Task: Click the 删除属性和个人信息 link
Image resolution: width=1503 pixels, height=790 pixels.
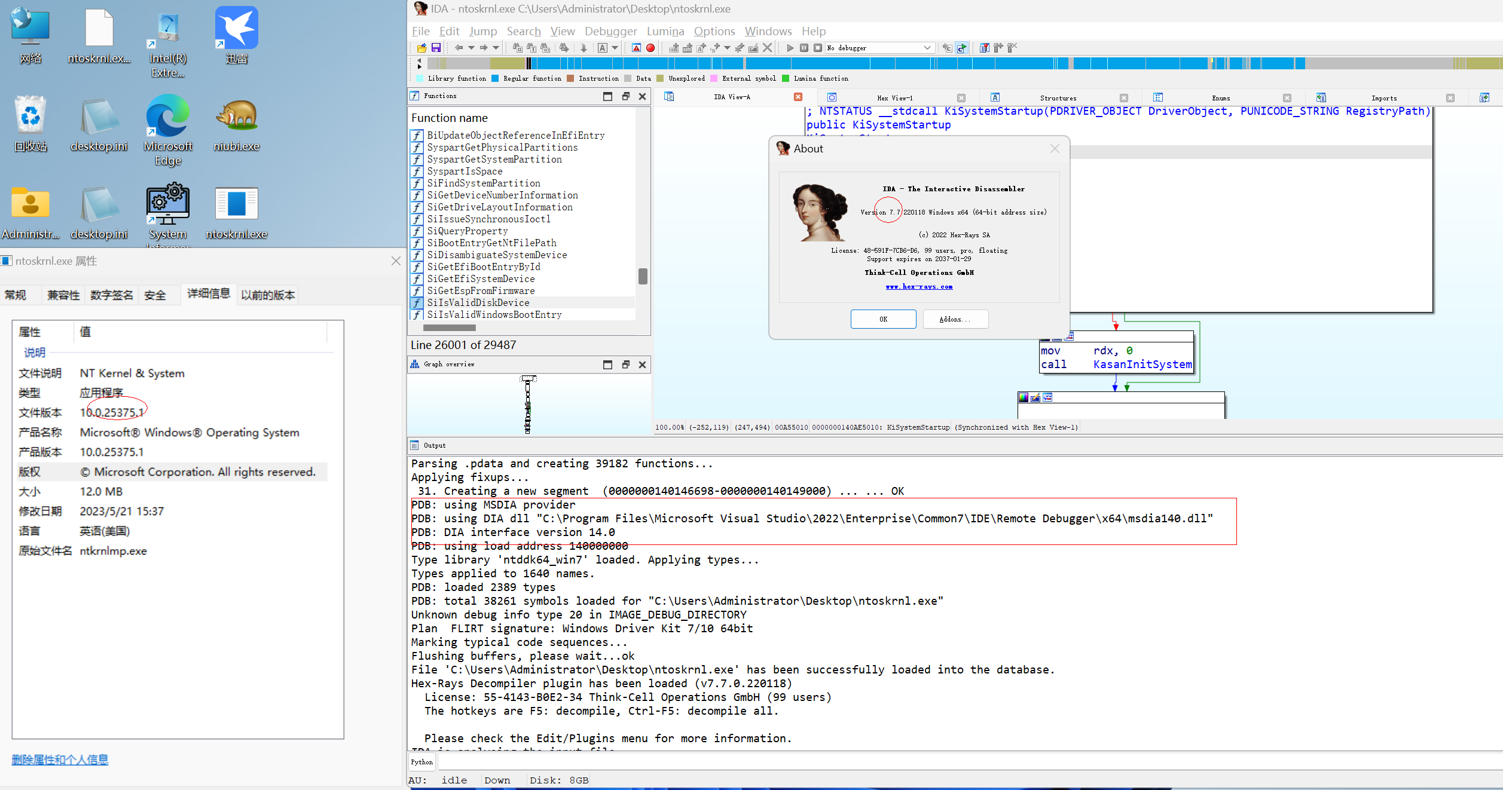Action: (x=60, y=760)
